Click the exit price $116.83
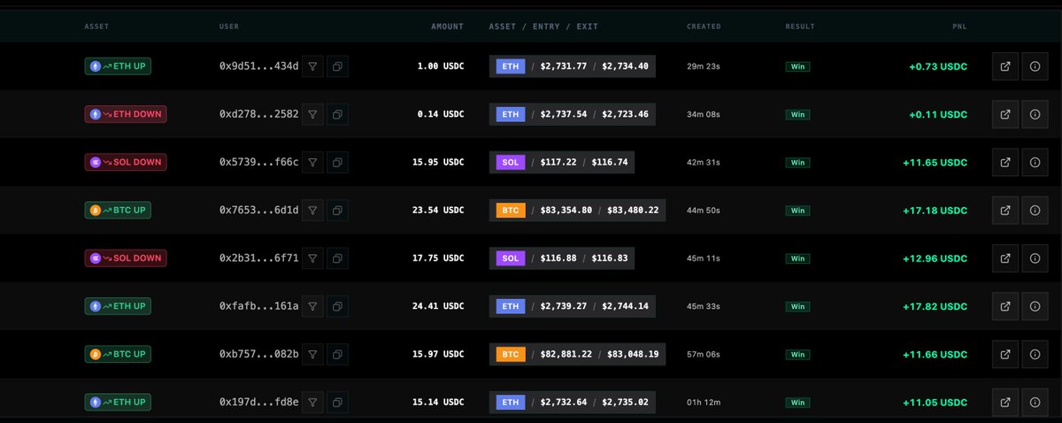This screenshot has height=423, width=1062. click(610, 258)
